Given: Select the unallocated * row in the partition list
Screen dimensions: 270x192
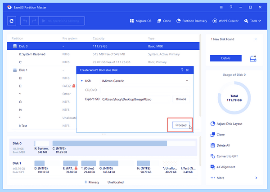Looking at the screenshot, I should point(42,118).
